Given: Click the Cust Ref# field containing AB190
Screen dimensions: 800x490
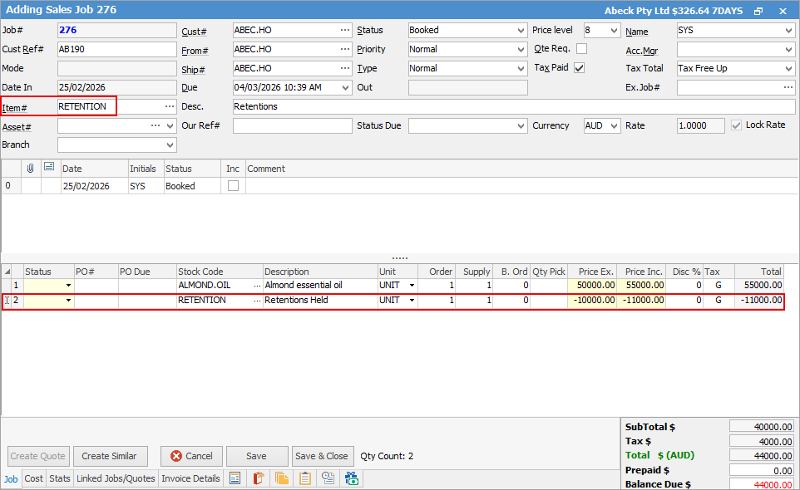Looking at the screenshot, I should click(116, 49).
